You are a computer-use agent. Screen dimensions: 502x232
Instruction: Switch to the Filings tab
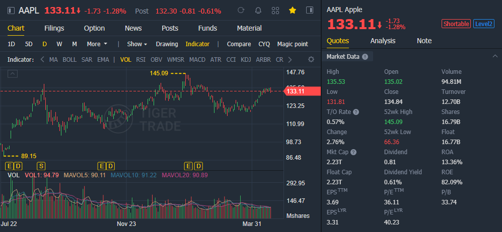tap(54, 28)
